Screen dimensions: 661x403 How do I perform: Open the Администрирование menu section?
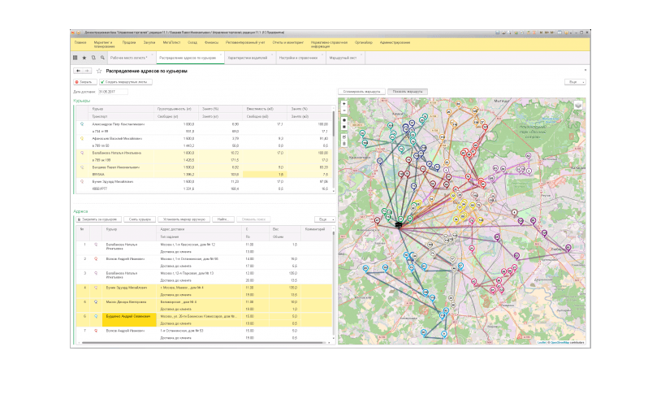pos(395,42)
